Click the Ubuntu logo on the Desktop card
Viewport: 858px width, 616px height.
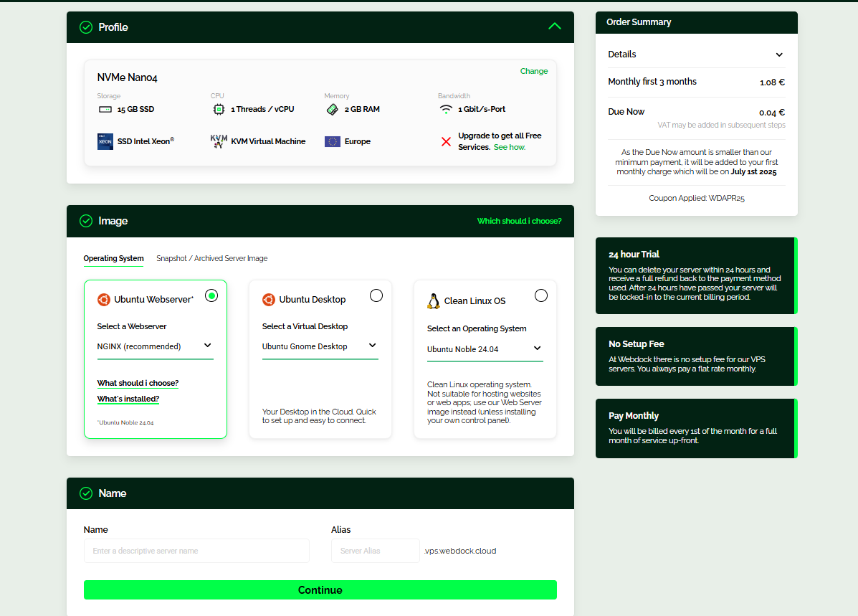(269, 300)
